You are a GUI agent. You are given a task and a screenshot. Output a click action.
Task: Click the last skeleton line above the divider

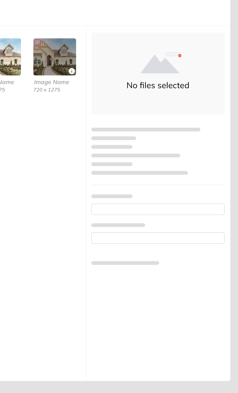139,173
